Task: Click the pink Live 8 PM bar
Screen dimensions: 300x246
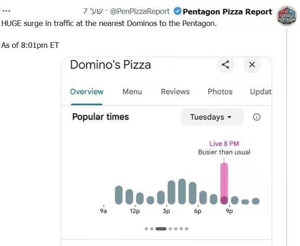Action: (x=224, y=184)
